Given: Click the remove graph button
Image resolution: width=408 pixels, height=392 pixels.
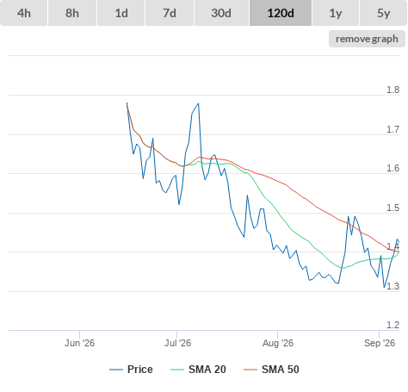Looking at the screenshot, I should tap(367, 39).
